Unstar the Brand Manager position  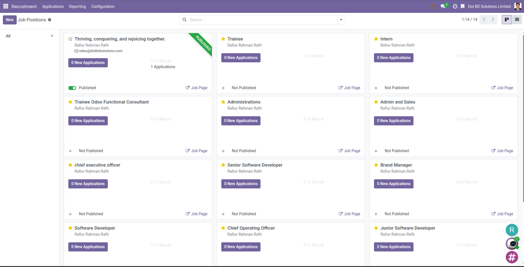pyautogui.click(x=376, y=165)
